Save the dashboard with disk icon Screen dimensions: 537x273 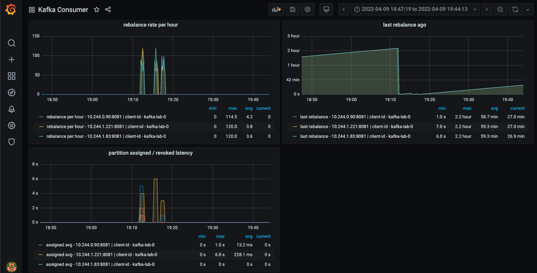[293, 9]
